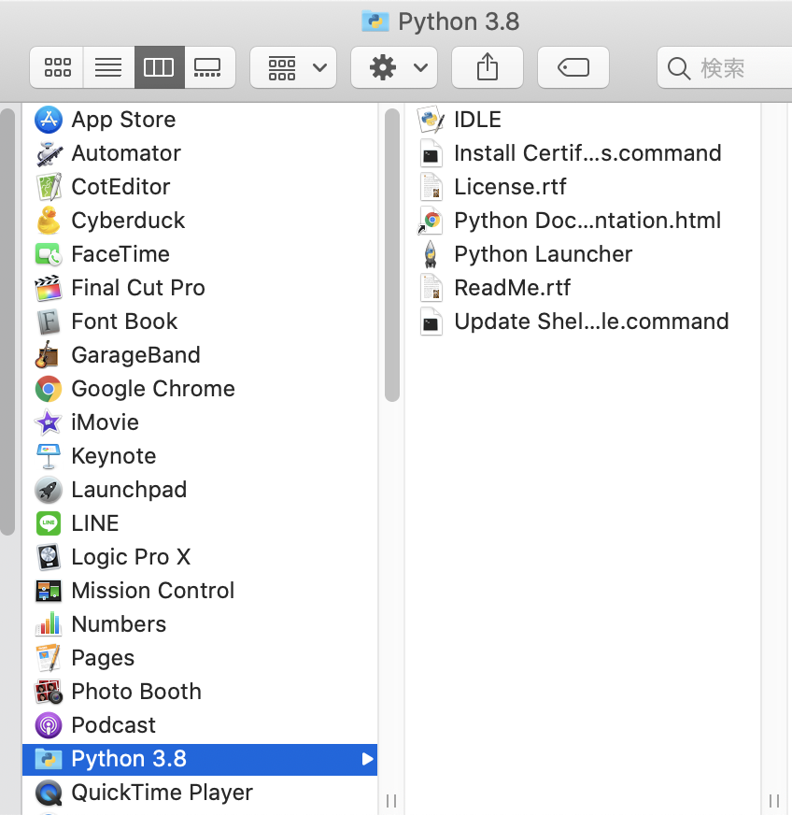Image resolution: width=792 pixels, height=815 pixels.
Task: Switch to list view
Action: [x=108, y=67]
